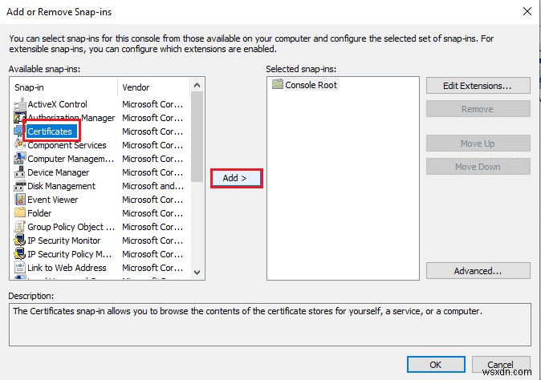Screen dimensions: 541x380
Task: Click the Folder snap-in icon
Action: tap(20, 213)
